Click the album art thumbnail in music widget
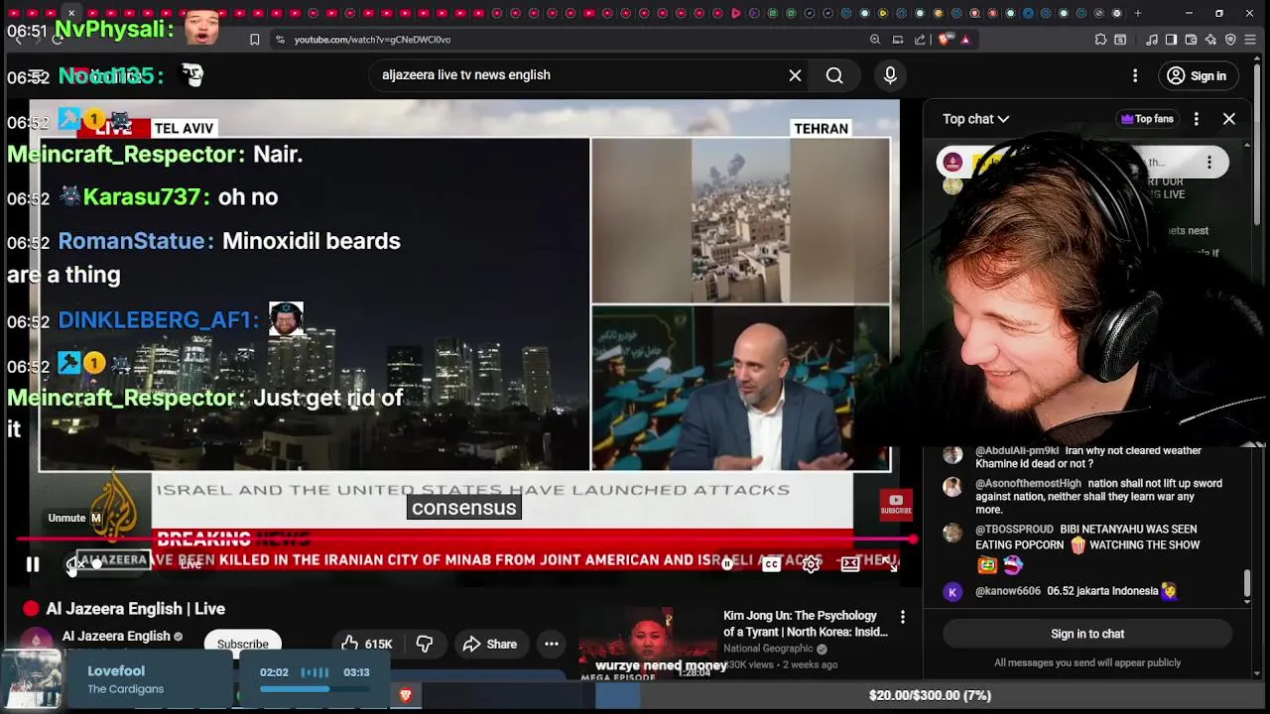 32,680
